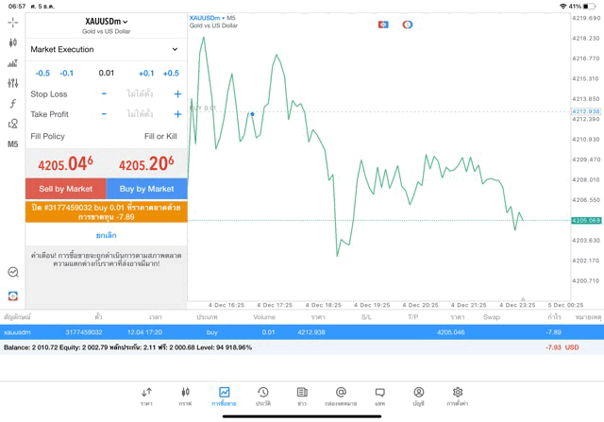The image size is (604, 422).
Task: Select the crosshair tool in left sidebar
Action: point(12,22)
